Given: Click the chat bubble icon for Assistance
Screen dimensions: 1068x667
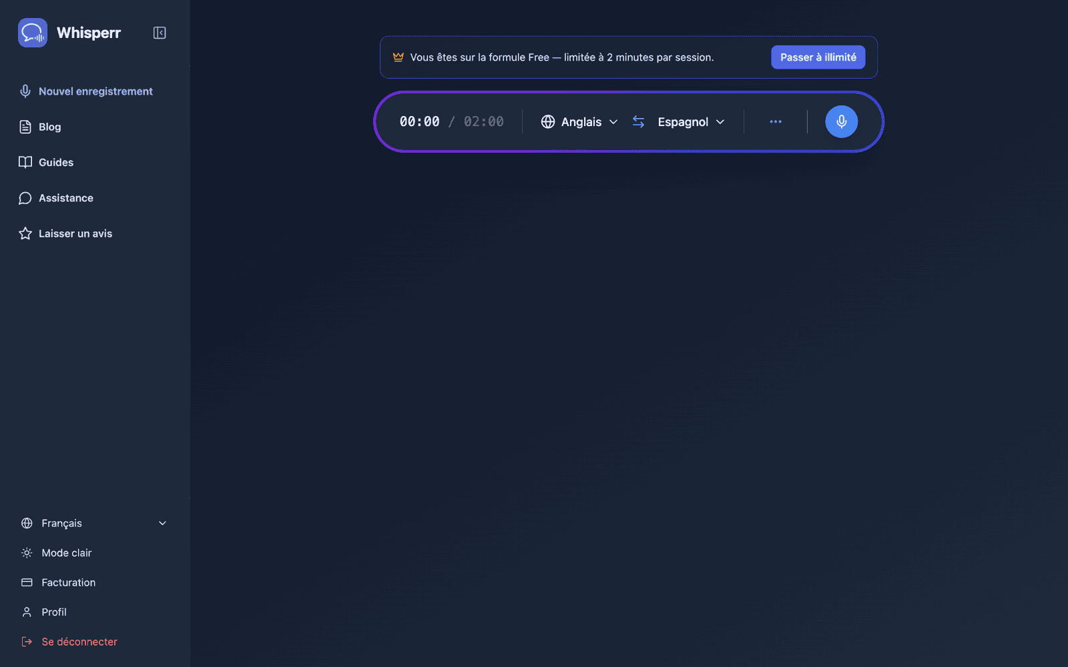Looking at the screenshot, I should point(25,198).
